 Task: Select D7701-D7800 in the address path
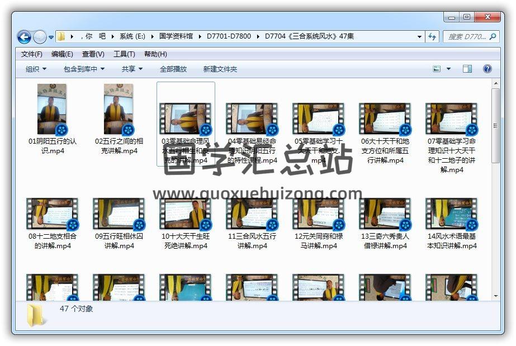[229, 36]
